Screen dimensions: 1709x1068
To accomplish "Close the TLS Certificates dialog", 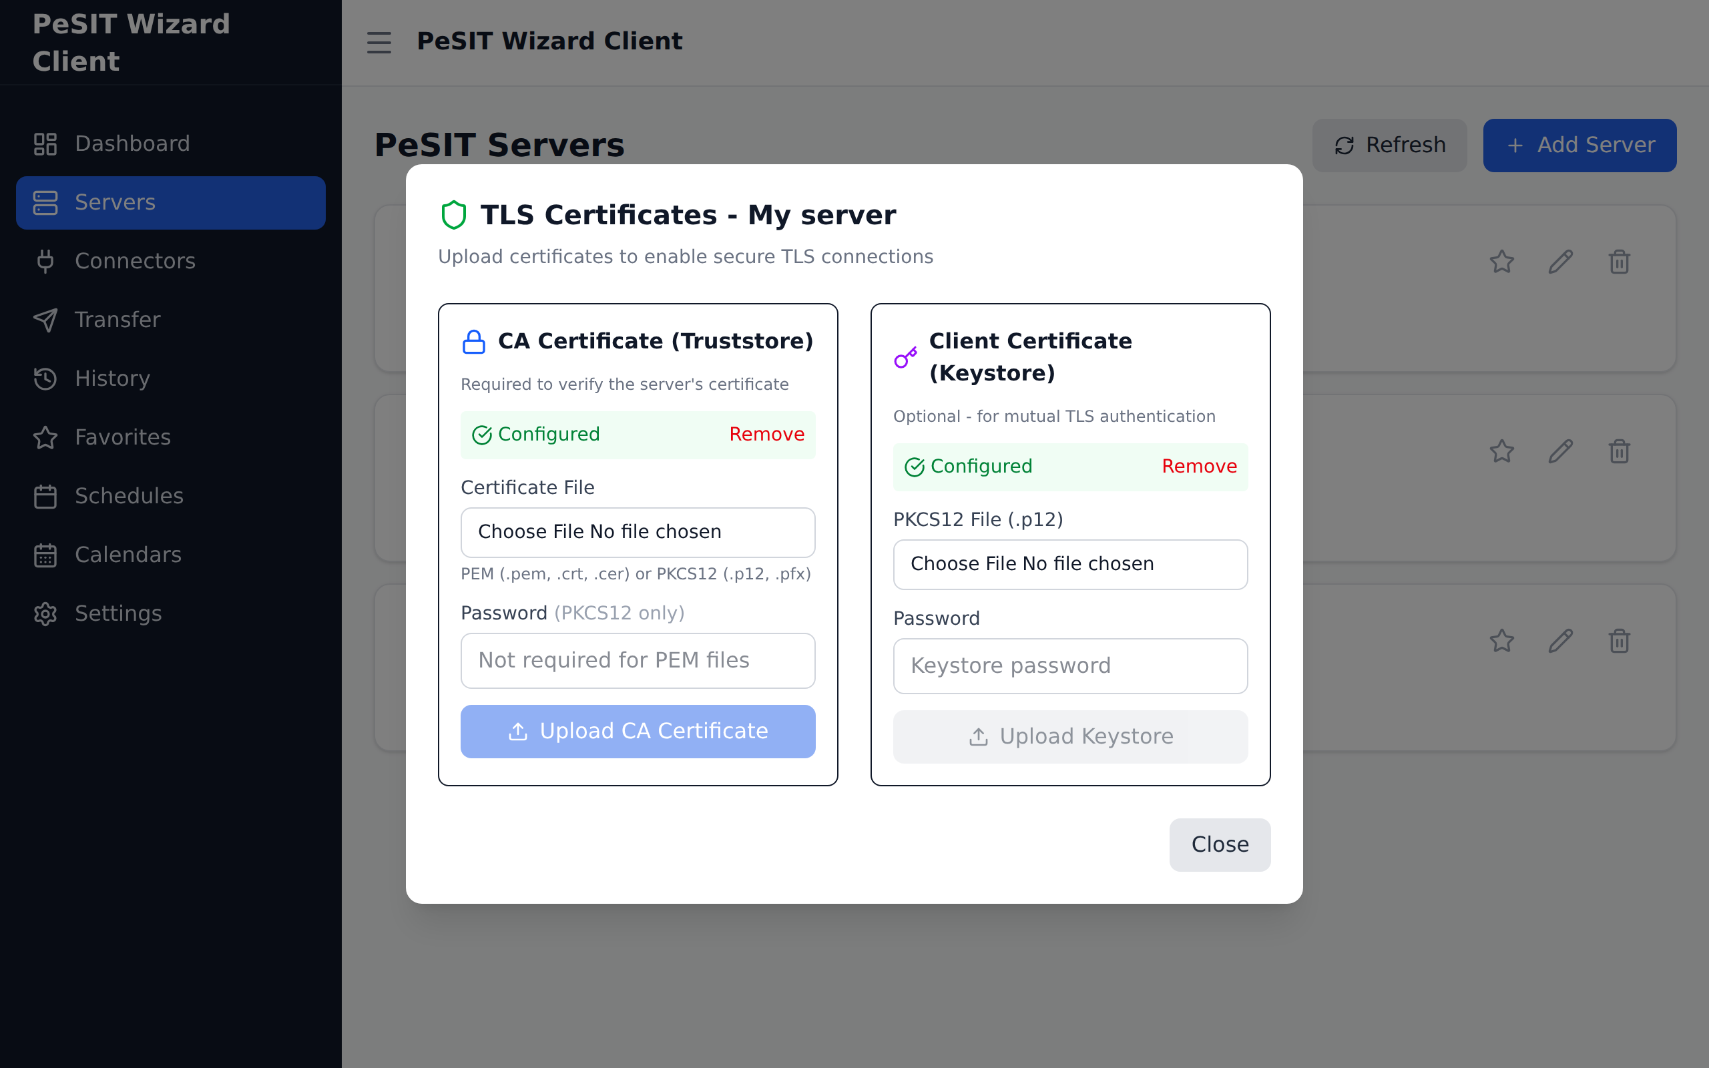I will (1219, 844).
